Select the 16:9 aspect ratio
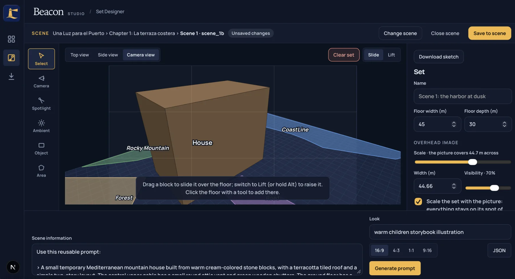Viewport: 515px width, 279px height. click(x=379, y=250)
